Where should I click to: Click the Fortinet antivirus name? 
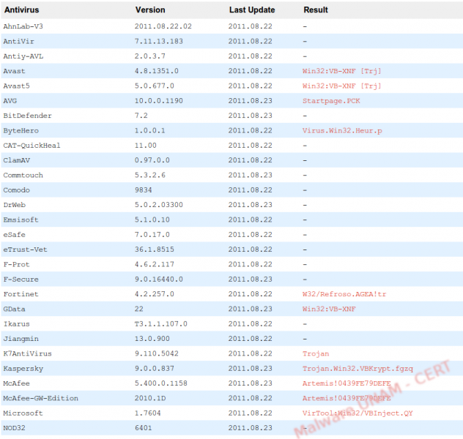tap(21, 294)
